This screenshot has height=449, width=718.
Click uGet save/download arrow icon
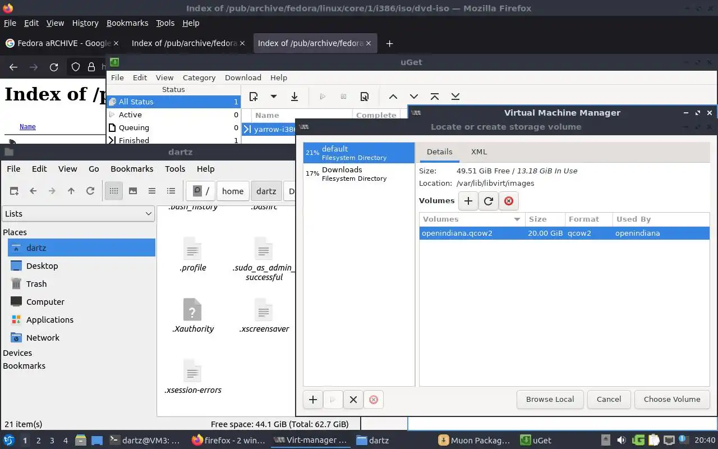294,97
